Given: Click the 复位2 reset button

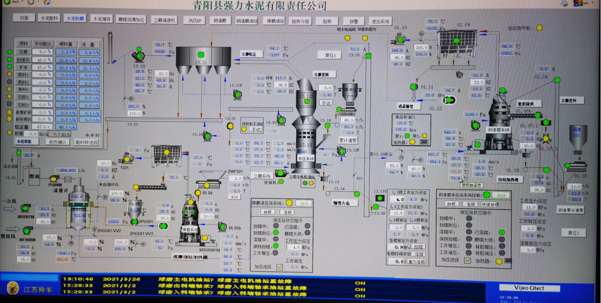Looking at the screenshot, I should point(574,233).
